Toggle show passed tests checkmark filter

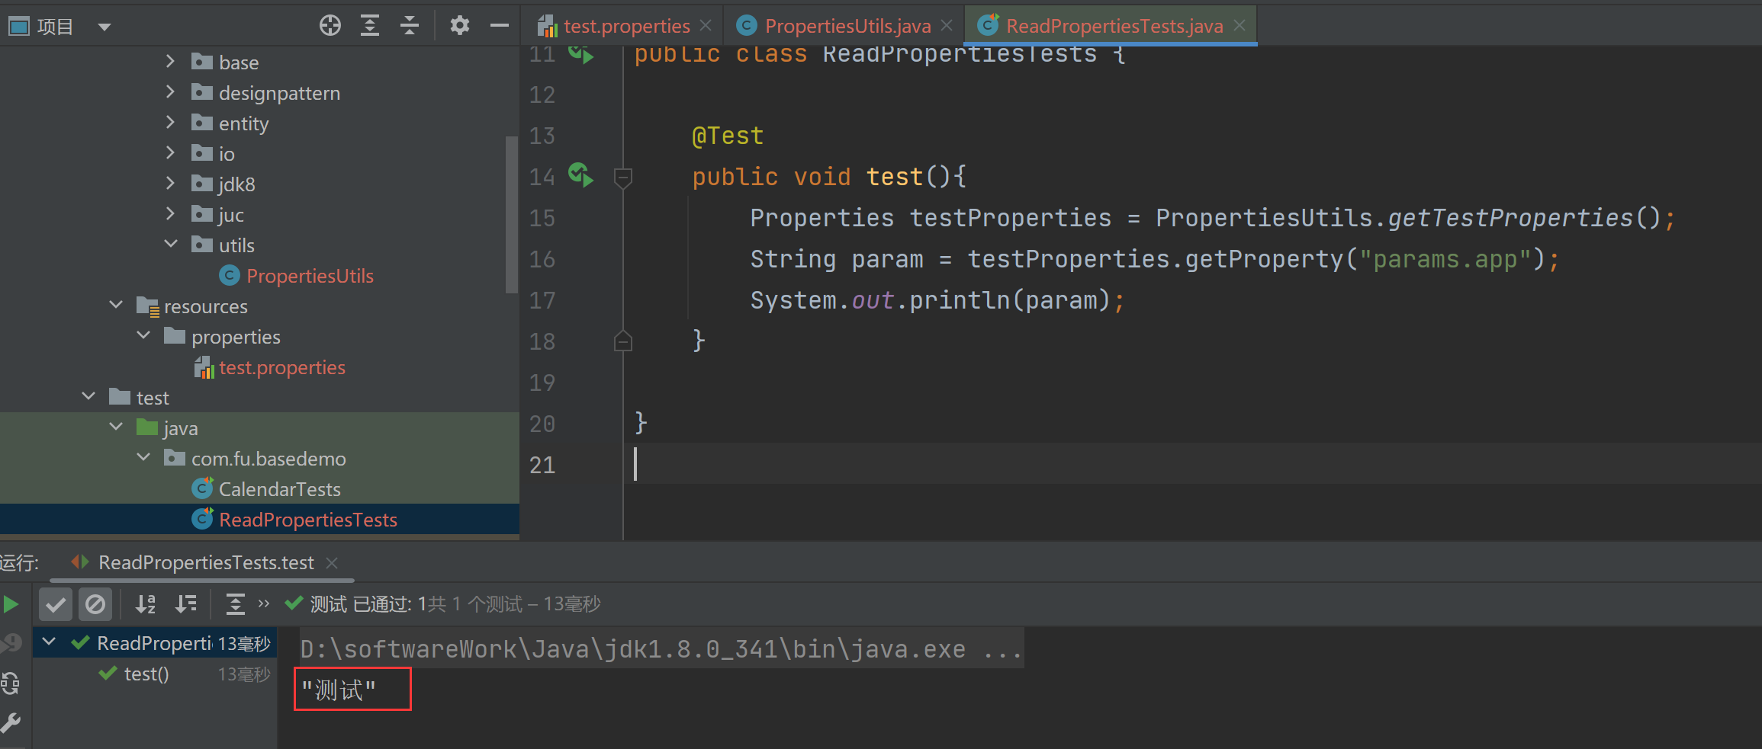[x=55, y=603]
